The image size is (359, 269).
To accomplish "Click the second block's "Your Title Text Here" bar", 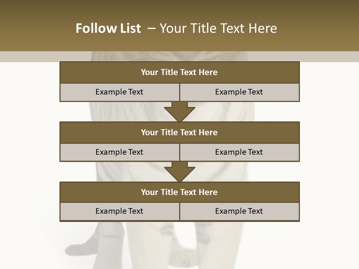I will pyautogui.click(x=180, y=132).
